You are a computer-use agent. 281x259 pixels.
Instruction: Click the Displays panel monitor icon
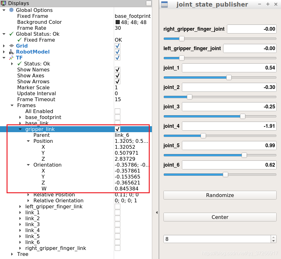(3, 3)
